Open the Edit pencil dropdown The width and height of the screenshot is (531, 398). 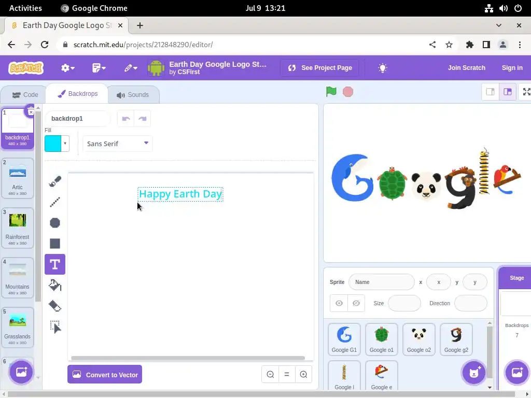point(130,68)
